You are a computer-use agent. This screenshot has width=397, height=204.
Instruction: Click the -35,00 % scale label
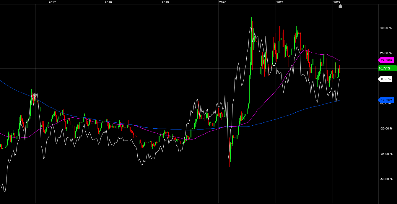pos(386,154)
